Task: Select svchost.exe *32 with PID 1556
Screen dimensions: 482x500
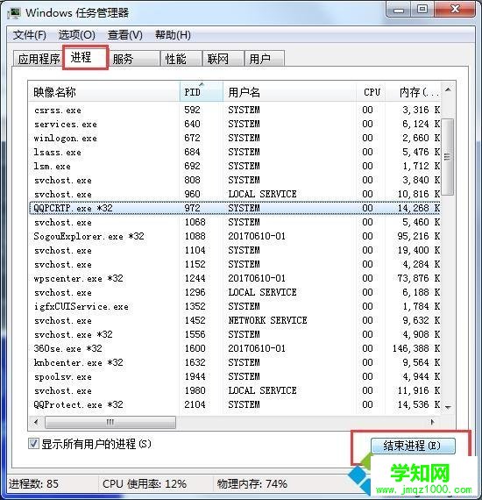Action: (235, 334)
